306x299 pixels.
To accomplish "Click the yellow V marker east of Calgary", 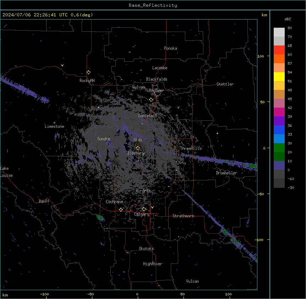I will pos(152,207).
